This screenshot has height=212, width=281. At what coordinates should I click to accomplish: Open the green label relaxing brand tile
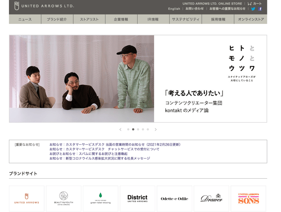[x=101, y=198]
